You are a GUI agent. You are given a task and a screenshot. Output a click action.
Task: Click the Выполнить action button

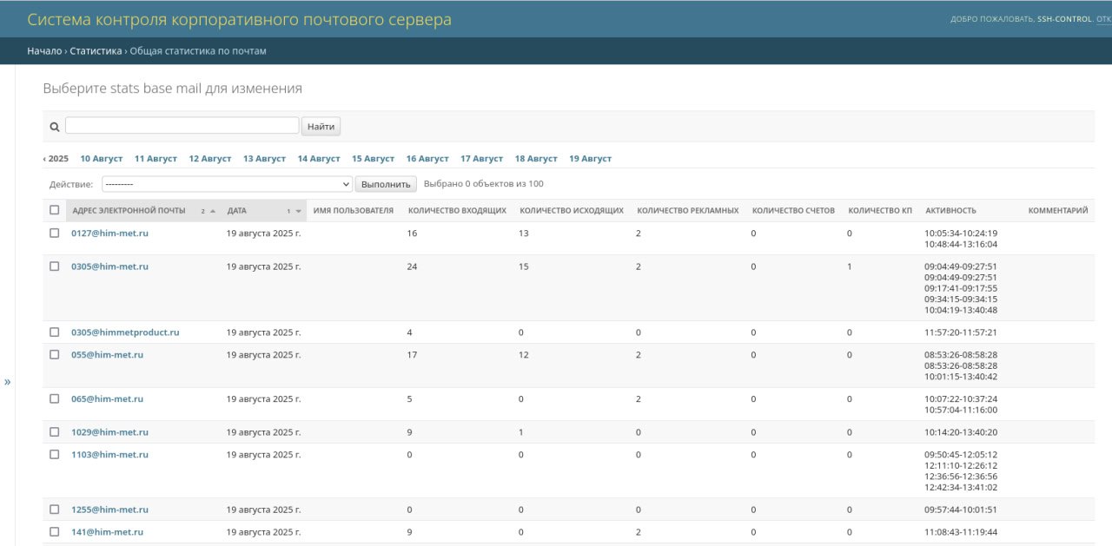[386, 184]
